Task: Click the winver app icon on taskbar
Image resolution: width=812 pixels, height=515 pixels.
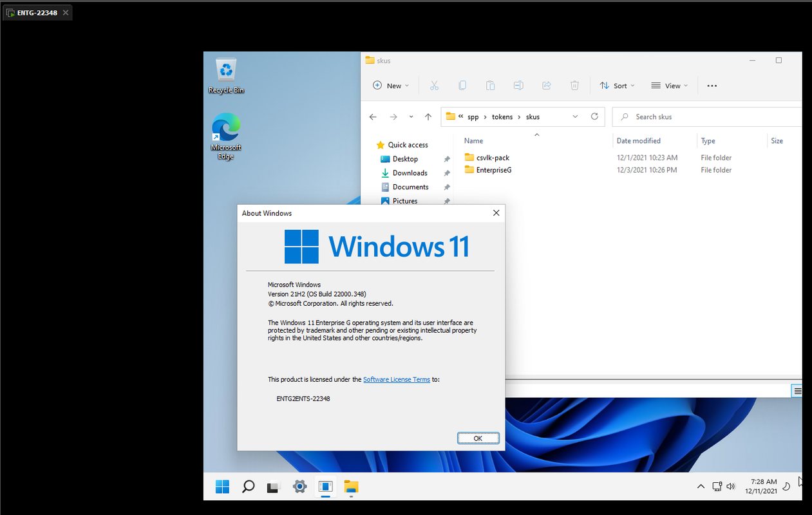Action: tap(325, 487)
